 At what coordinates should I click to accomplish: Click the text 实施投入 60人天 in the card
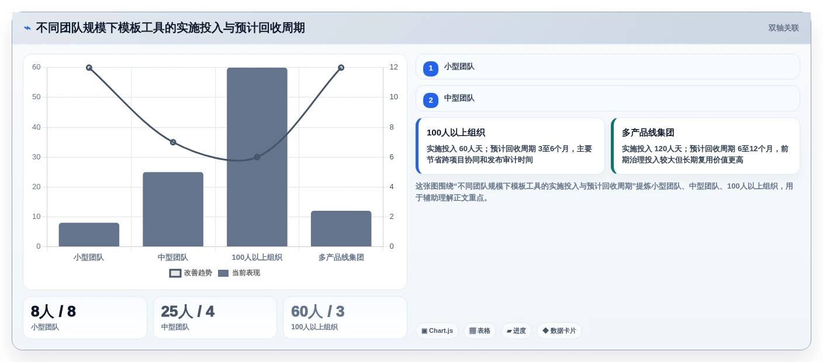tap(456, 149)
